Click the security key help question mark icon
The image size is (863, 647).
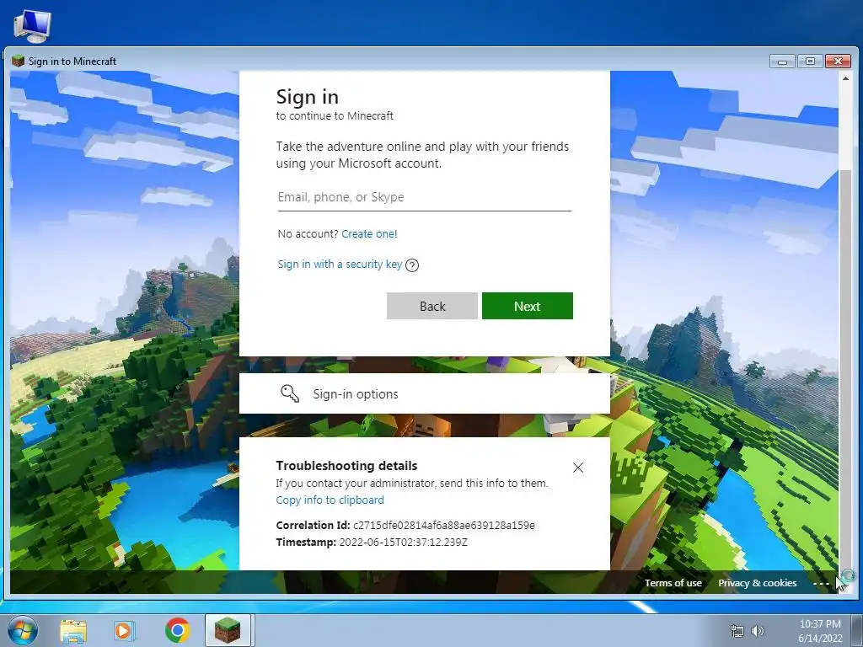click(x=412, y=265)
